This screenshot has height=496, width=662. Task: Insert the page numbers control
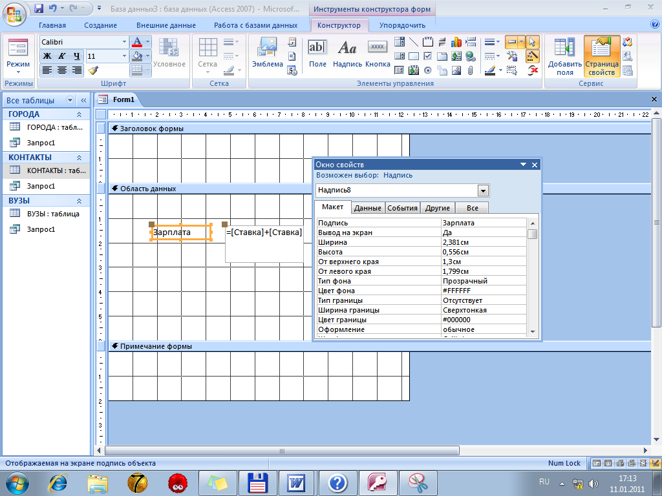(x=292, y=56)
